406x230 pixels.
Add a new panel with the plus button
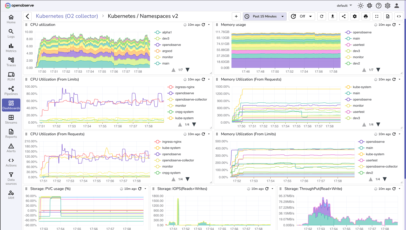tap(236, 16)
